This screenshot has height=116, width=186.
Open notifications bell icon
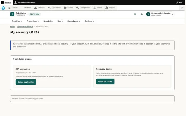135,14
